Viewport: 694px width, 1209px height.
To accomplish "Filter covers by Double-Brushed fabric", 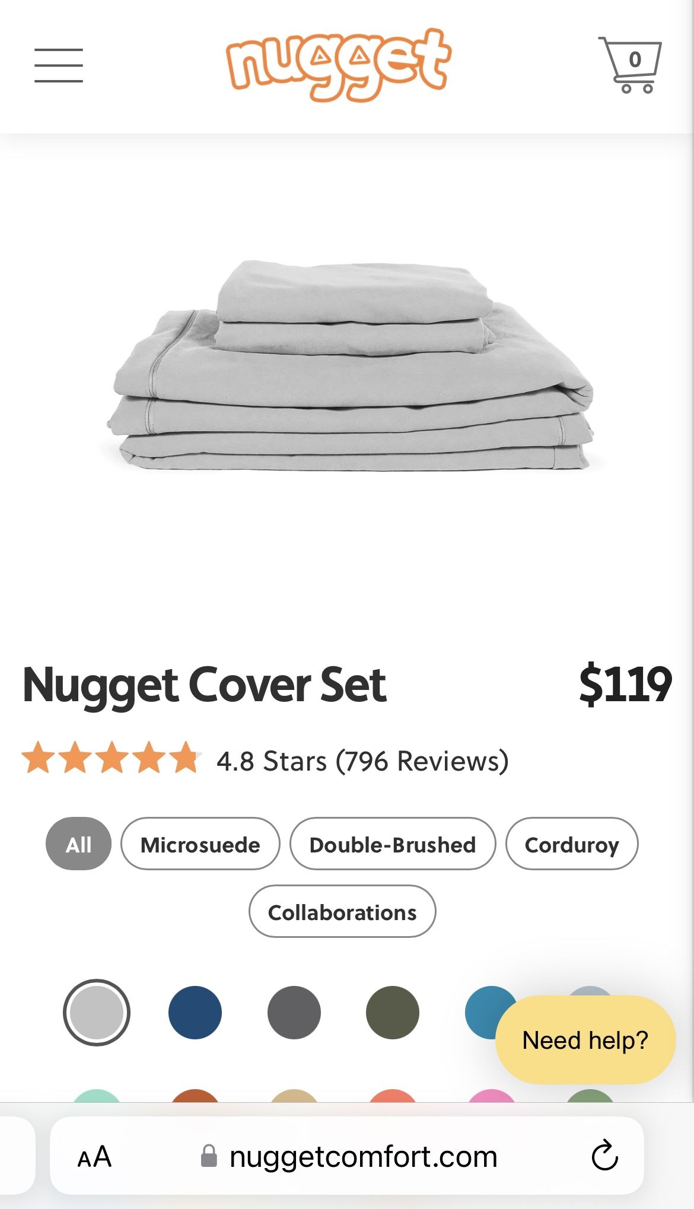I will tap(392, 844).
